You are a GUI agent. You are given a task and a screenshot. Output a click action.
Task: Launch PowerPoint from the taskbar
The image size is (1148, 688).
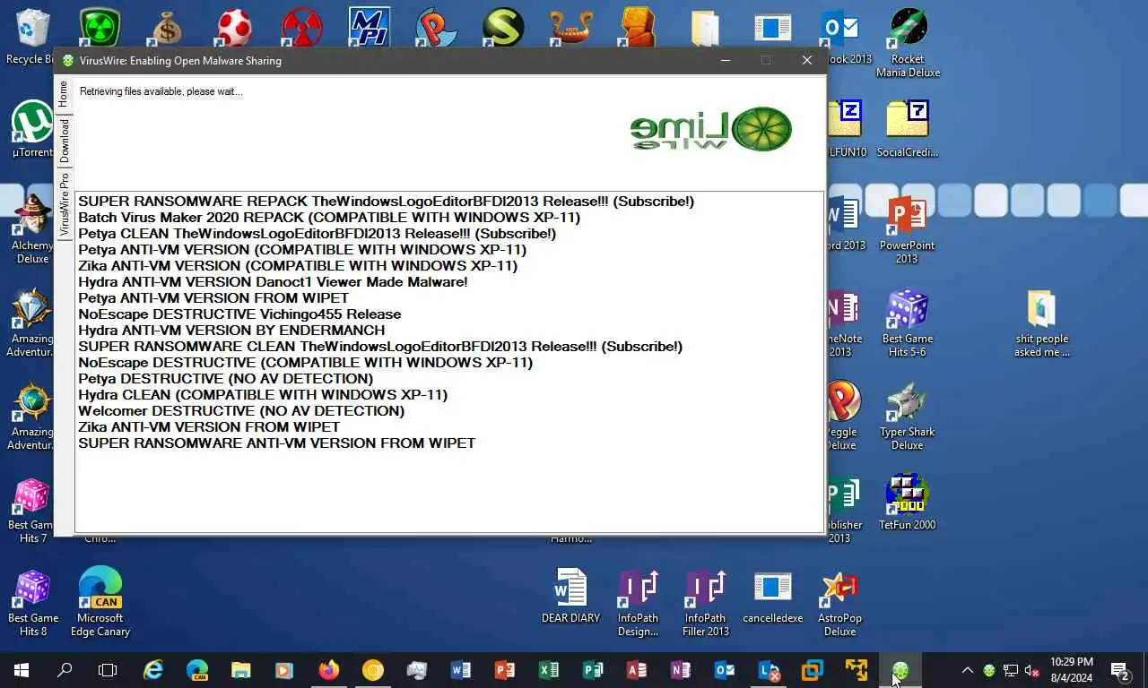click(505, 670)
